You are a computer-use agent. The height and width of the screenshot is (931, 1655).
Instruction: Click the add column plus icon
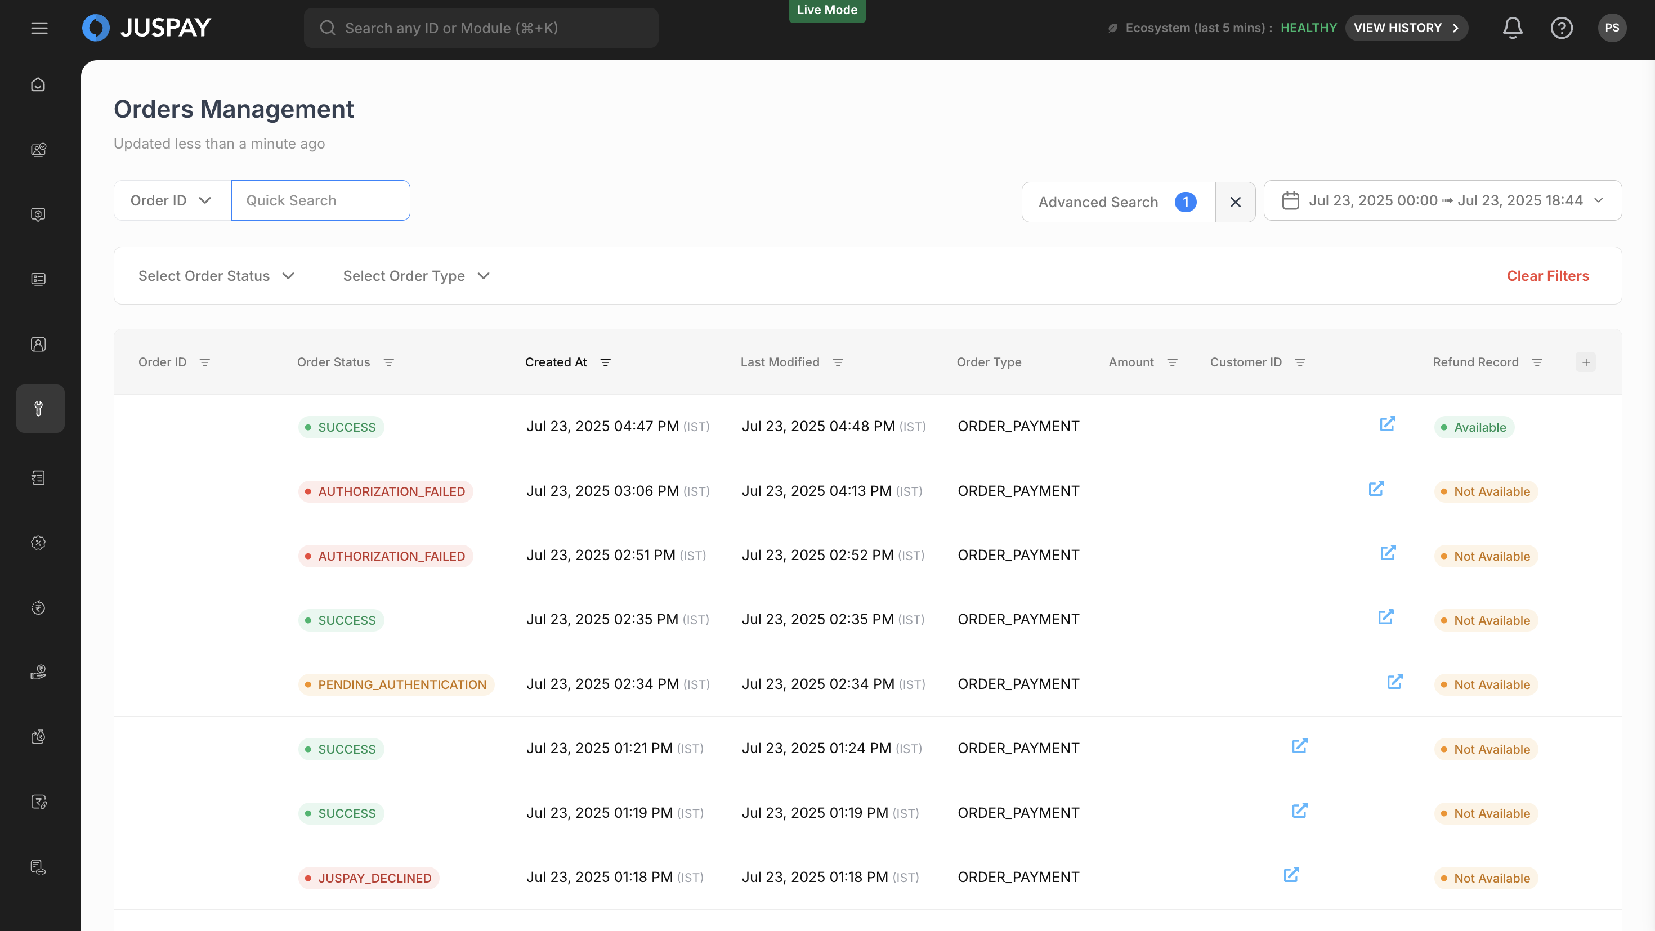pos(1586,362)
